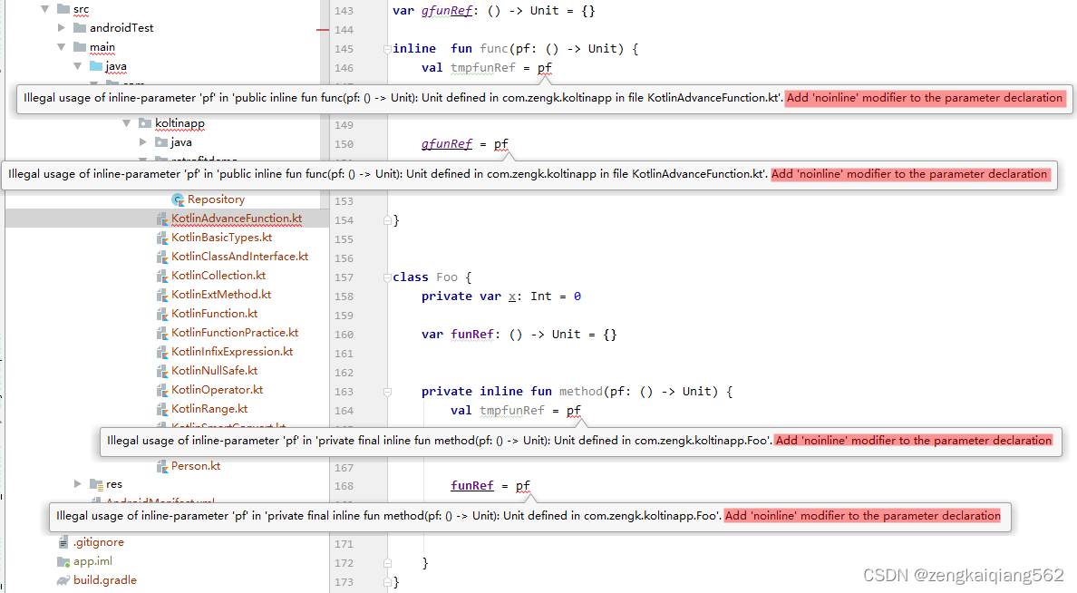Click the KotlinFunctionPractice.kt file icon
The image size is (1077, 593).
(162, 333)
